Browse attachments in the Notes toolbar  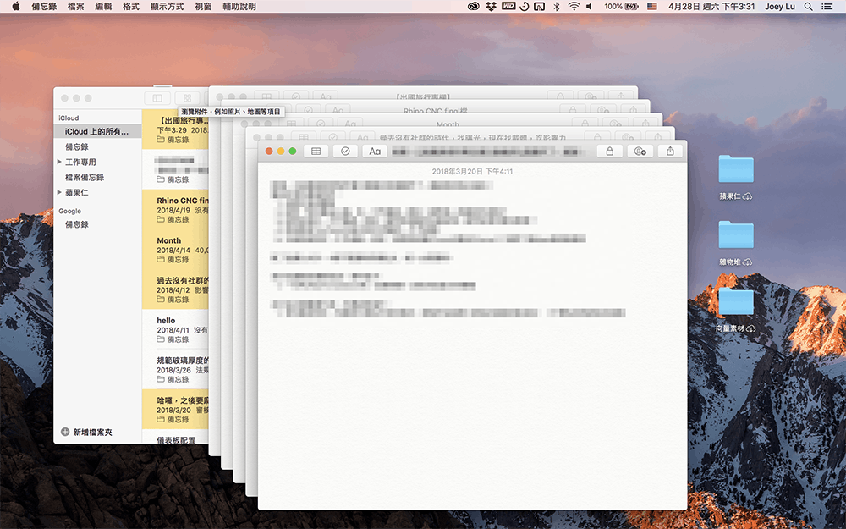[x=187, y=98]
